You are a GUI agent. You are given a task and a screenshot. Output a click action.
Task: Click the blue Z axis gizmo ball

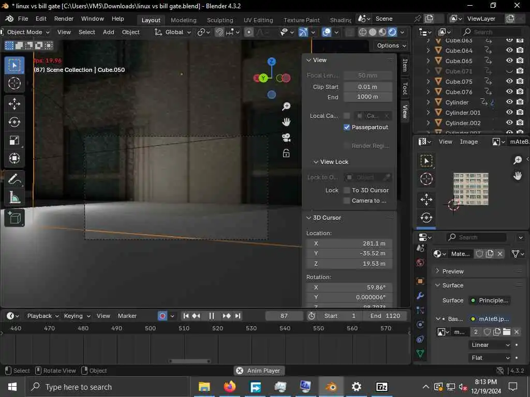tap(271, 62)
